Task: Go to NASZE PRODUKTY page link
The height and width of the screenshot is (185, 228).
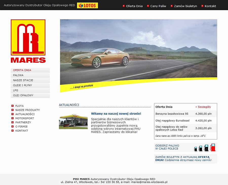Action: [x=27, y=110]
